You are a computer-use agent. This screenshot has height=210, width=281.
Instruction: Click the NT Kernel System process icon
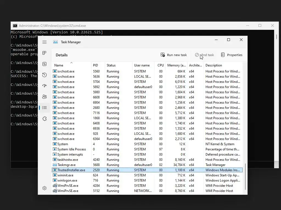coord(55,144)
